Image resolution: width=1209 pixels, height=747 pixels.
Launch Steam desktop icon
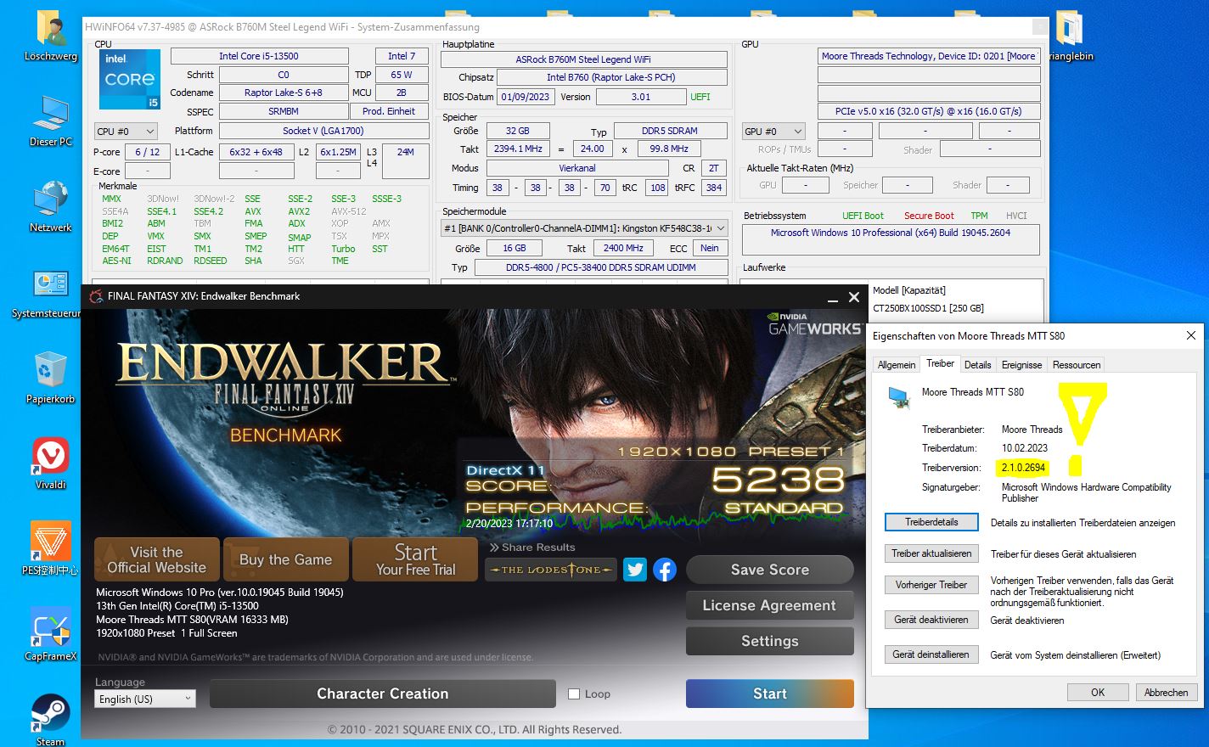[51, 715]
